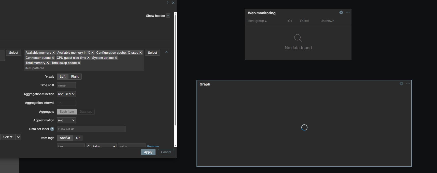Image resolution: width=437 pixels, height=173 pixels.
Task: Open Web monitoring widget gear settings
Action: pos(341,12)
